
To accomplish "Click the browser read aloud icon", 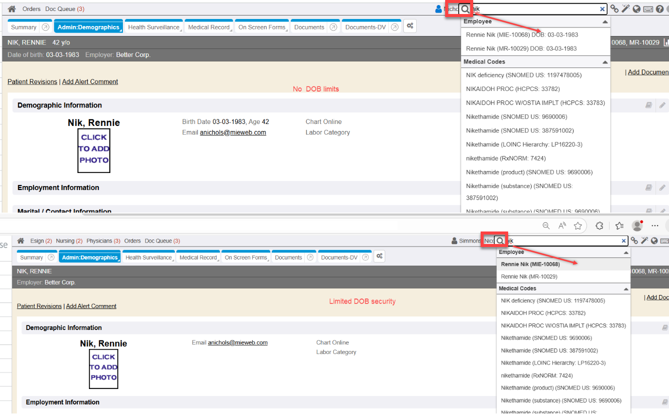I will pyautogui.click(x=562, y=225).
